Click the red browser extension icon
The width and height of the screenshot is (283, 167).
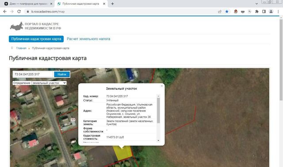click(x=236, y=11)
